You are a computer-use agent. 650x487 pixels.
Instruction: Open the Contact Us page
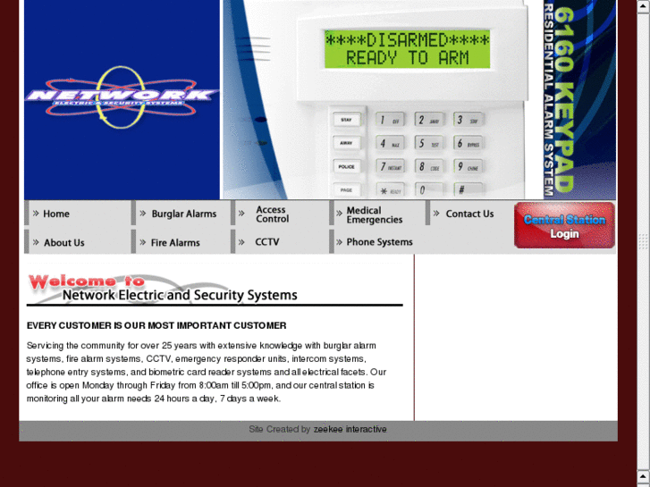469,214
